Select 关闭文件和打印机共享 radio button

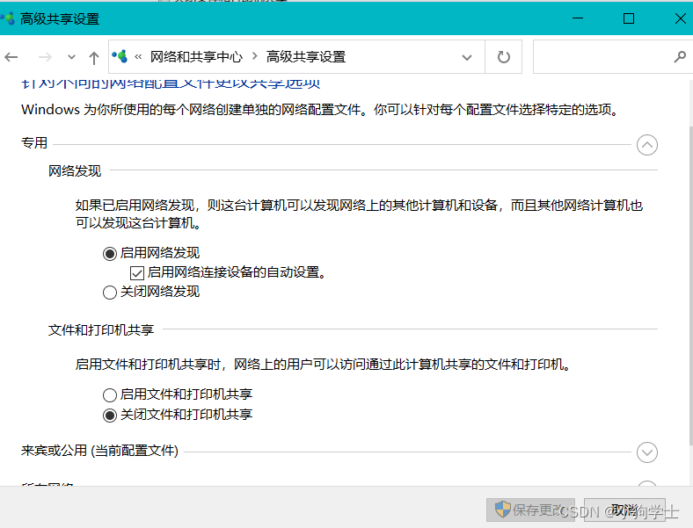tap(110, 416)
